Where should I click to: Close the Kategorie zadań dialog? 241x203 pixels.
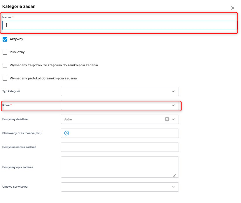(x=233, y=8)
